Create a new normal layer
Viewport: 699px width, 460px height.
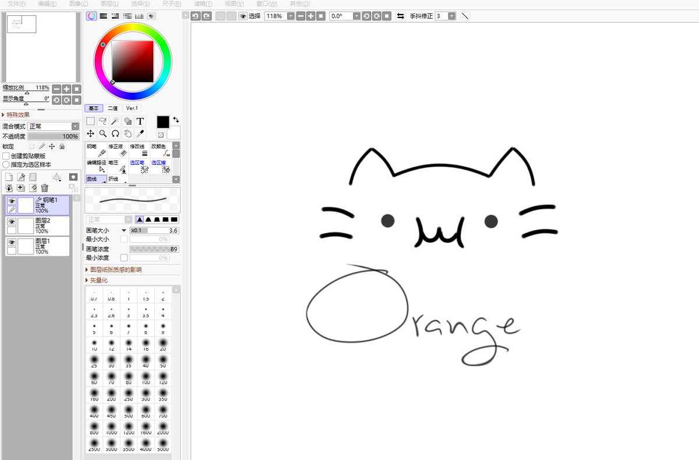pos(9,176)
